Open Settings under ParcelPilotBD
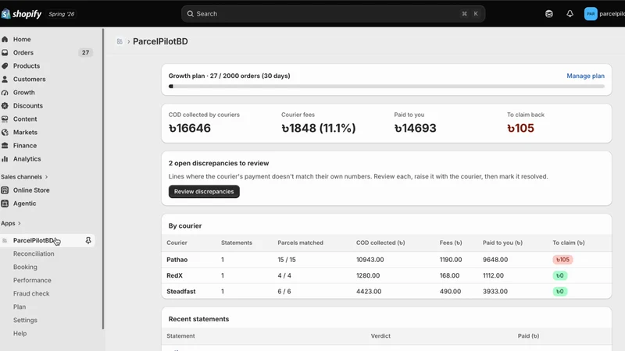The image size is (625, 351). coord(25,320)
